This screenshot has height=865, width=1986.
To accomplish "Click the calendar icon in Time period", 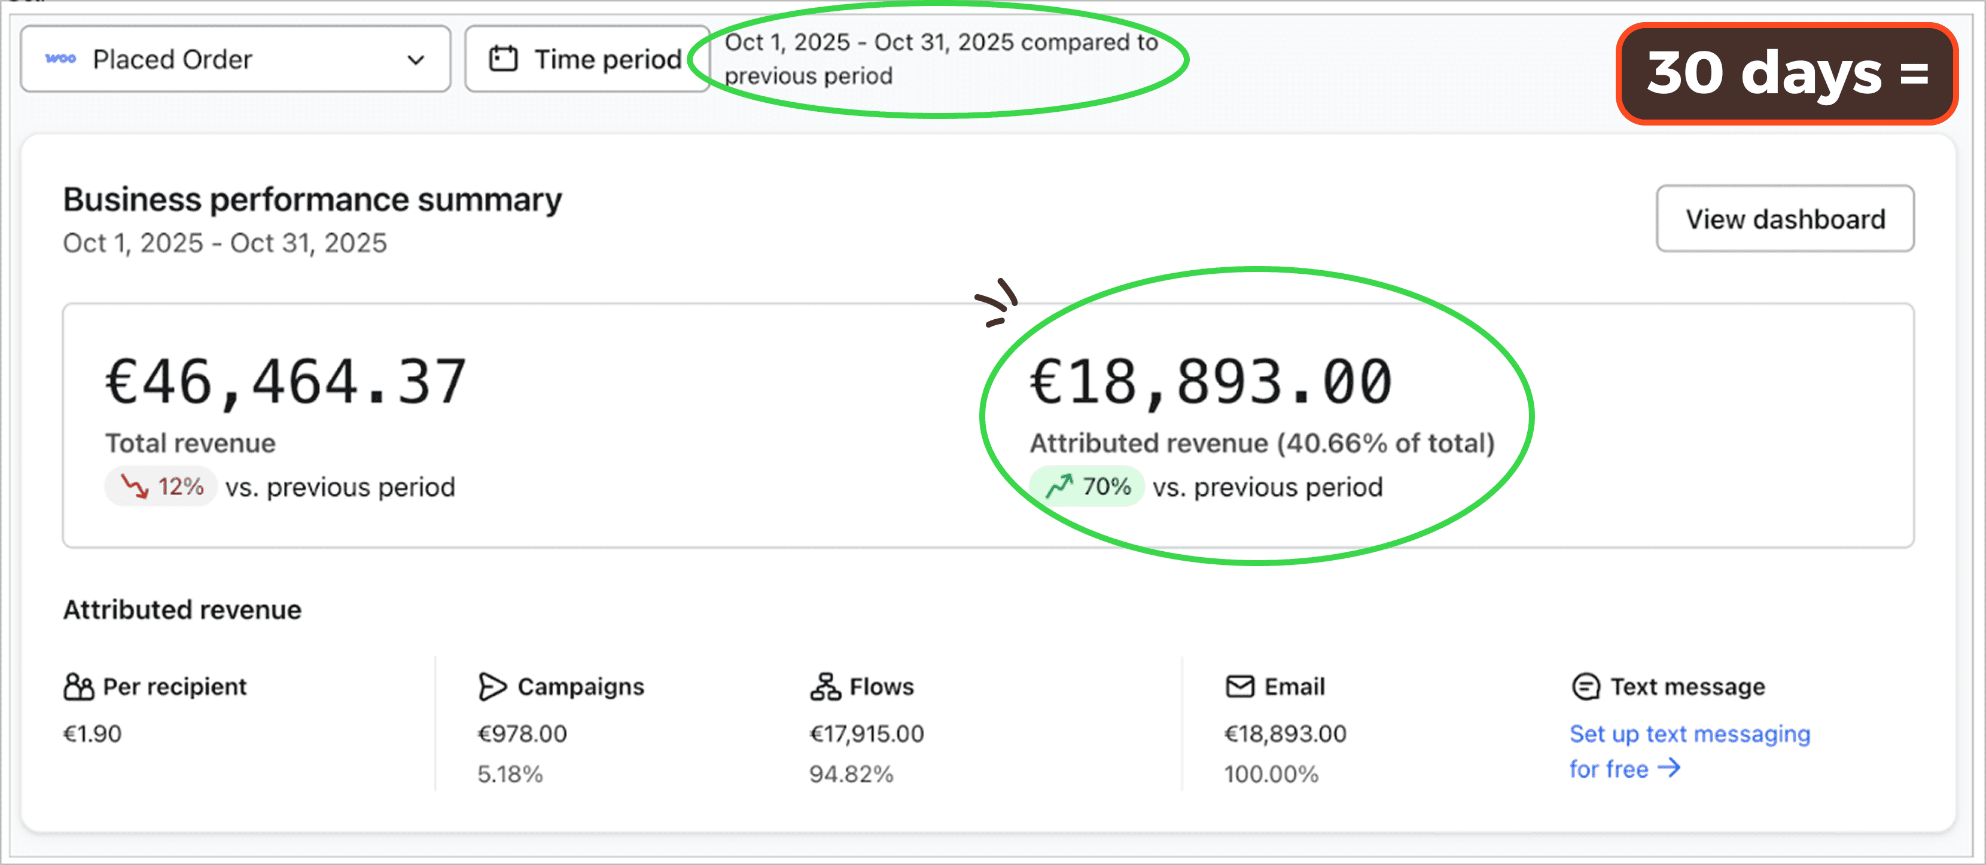I will tap(504, 59).
